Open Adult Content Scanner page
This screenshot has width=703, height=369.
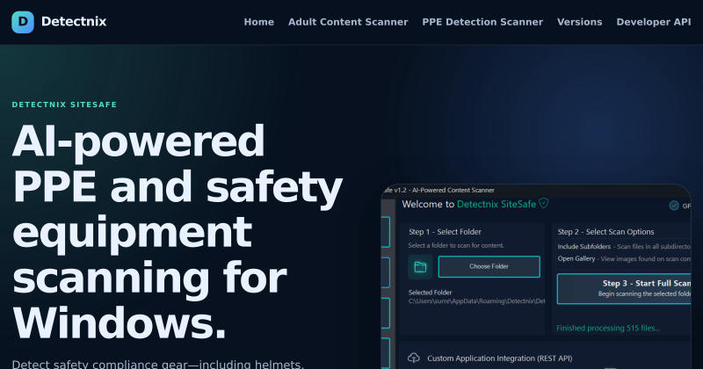click(x=348, y=22)
